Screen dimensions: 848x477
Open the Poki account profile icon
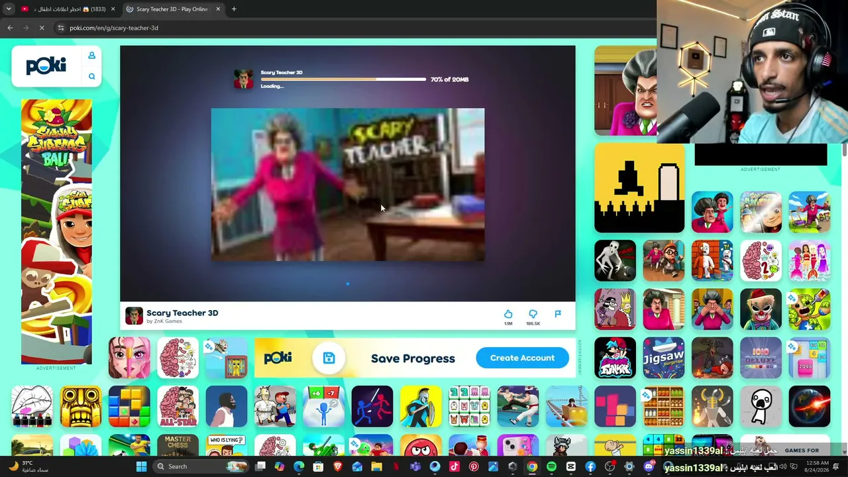click(91, 56)
